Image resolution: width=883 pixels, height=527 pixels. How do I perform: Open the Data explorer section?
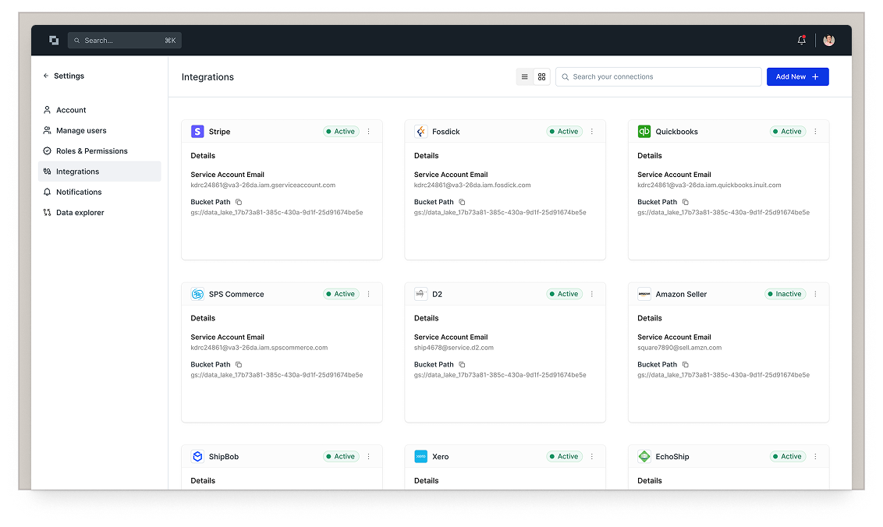pyautogui.click(x=80, y=212)
